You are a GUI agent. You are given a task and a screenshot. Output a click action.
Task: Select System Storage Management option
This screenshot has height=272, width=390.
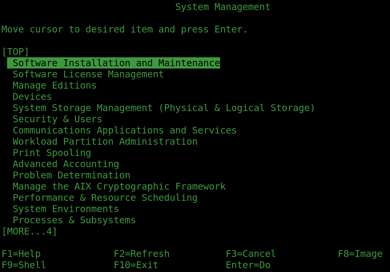pyautogui.click(x=163, y=108)
